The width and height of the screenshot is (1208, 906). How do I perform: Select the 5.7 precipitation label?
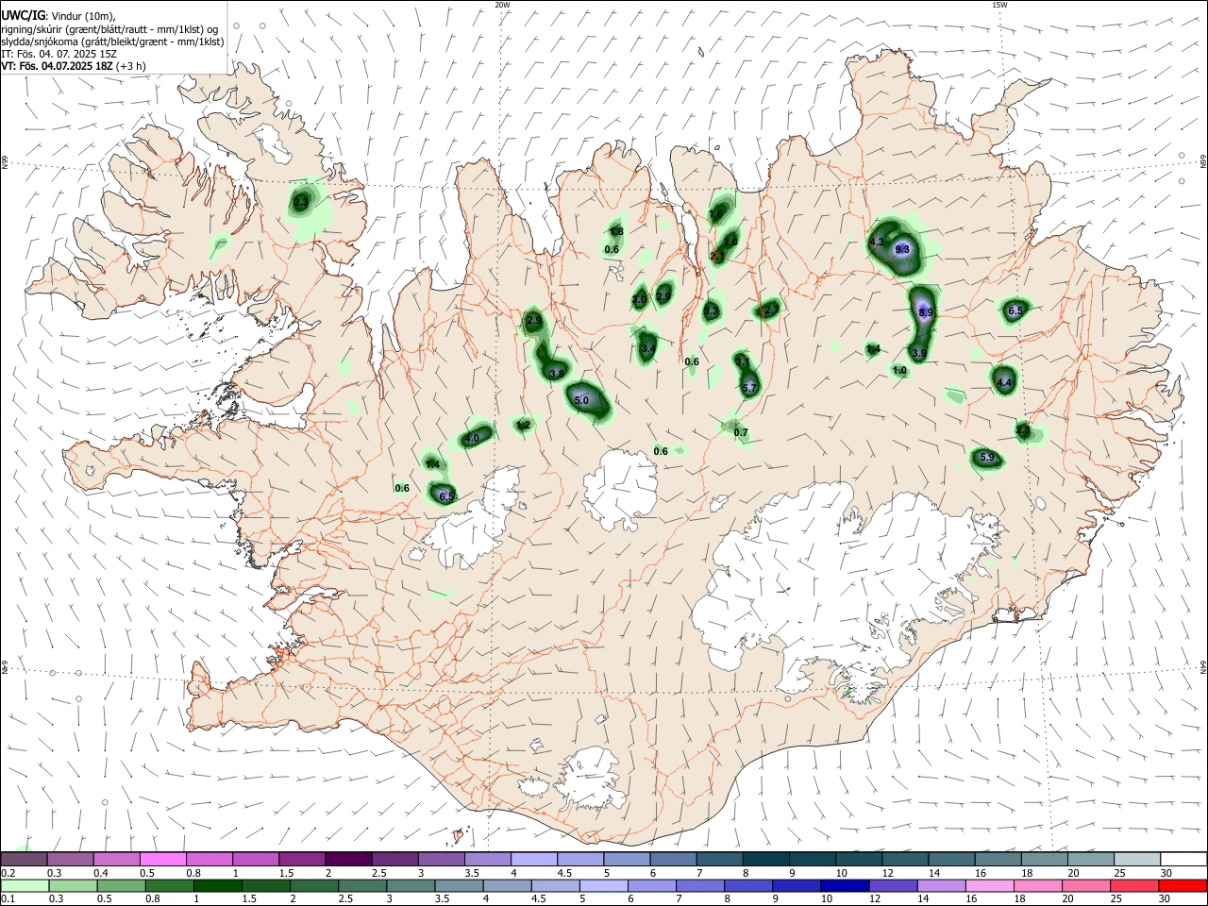click(749, 387)
